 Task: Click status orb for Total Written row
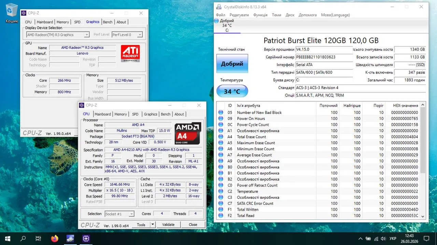tap(221, 210)
